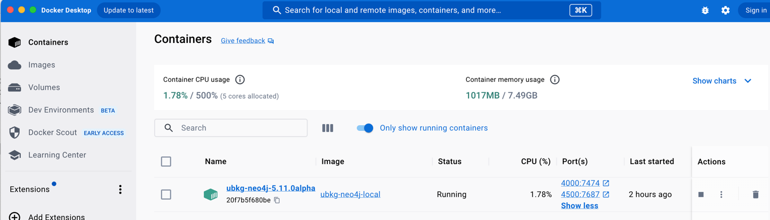
Task: Click the feedback speech bubble icon
Action: tap(271, 41)
